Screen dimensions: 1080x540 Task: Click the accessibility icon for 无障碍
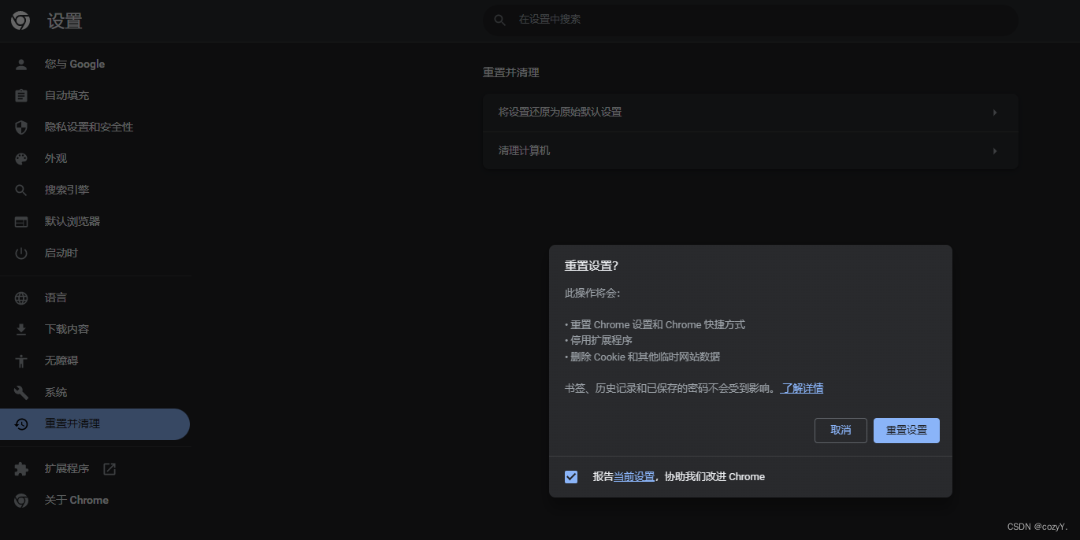pyautogui.click(x=21, y=361)
